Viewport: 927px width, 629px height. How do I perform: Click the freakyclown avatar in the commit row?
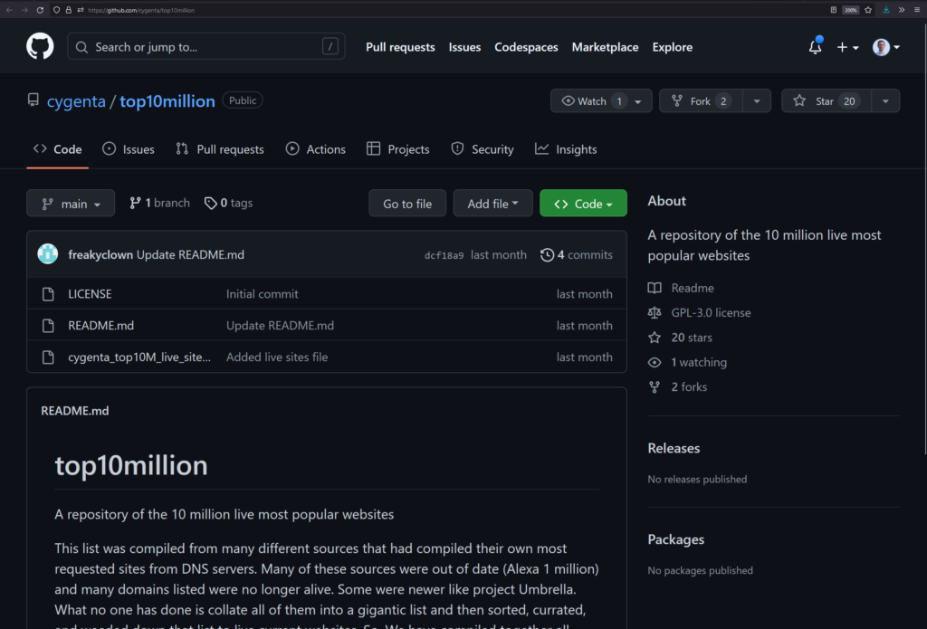point(48,254)
